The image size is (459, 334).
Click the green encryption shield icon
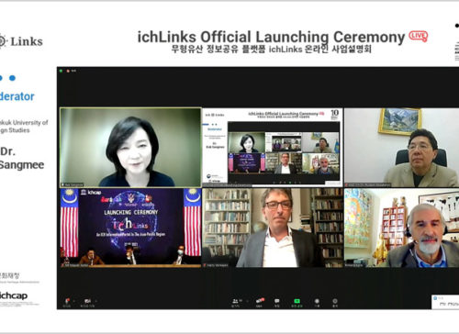61,71
